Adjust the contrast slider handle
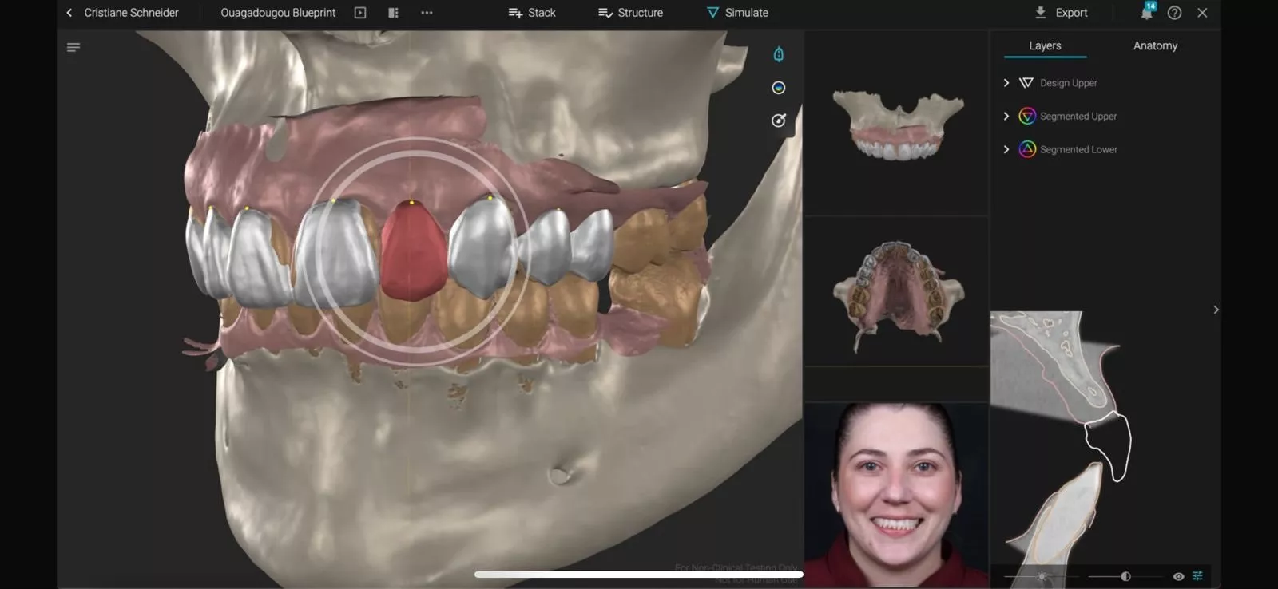This screenshot has height=589, width=1278. (1125, 576)
